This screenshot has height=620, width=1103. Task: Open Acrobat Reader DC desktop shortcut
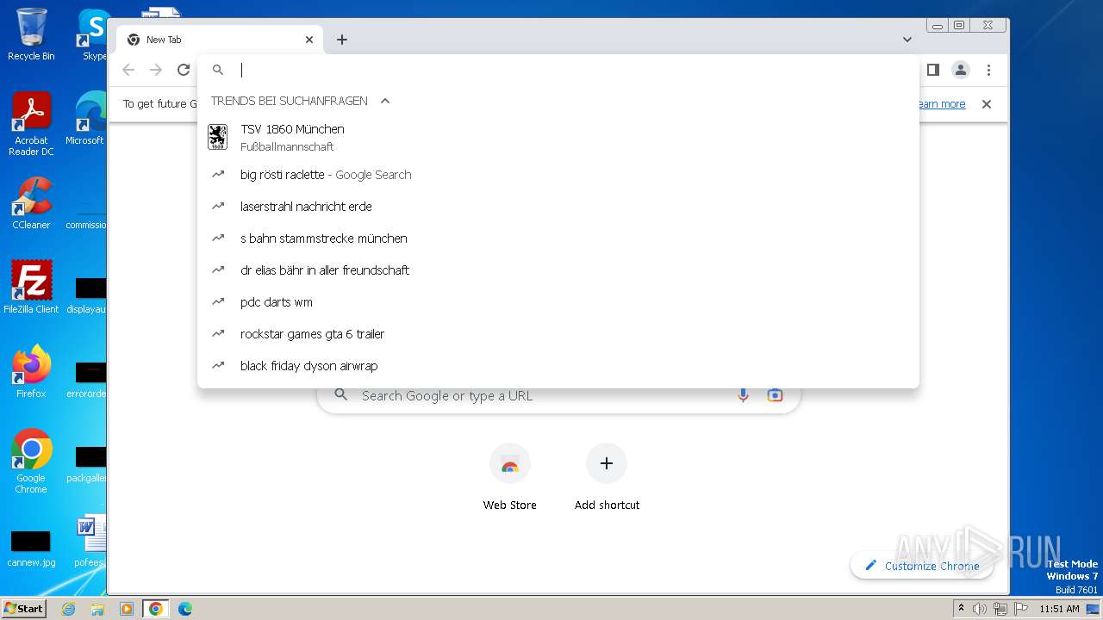pos(31,124)
